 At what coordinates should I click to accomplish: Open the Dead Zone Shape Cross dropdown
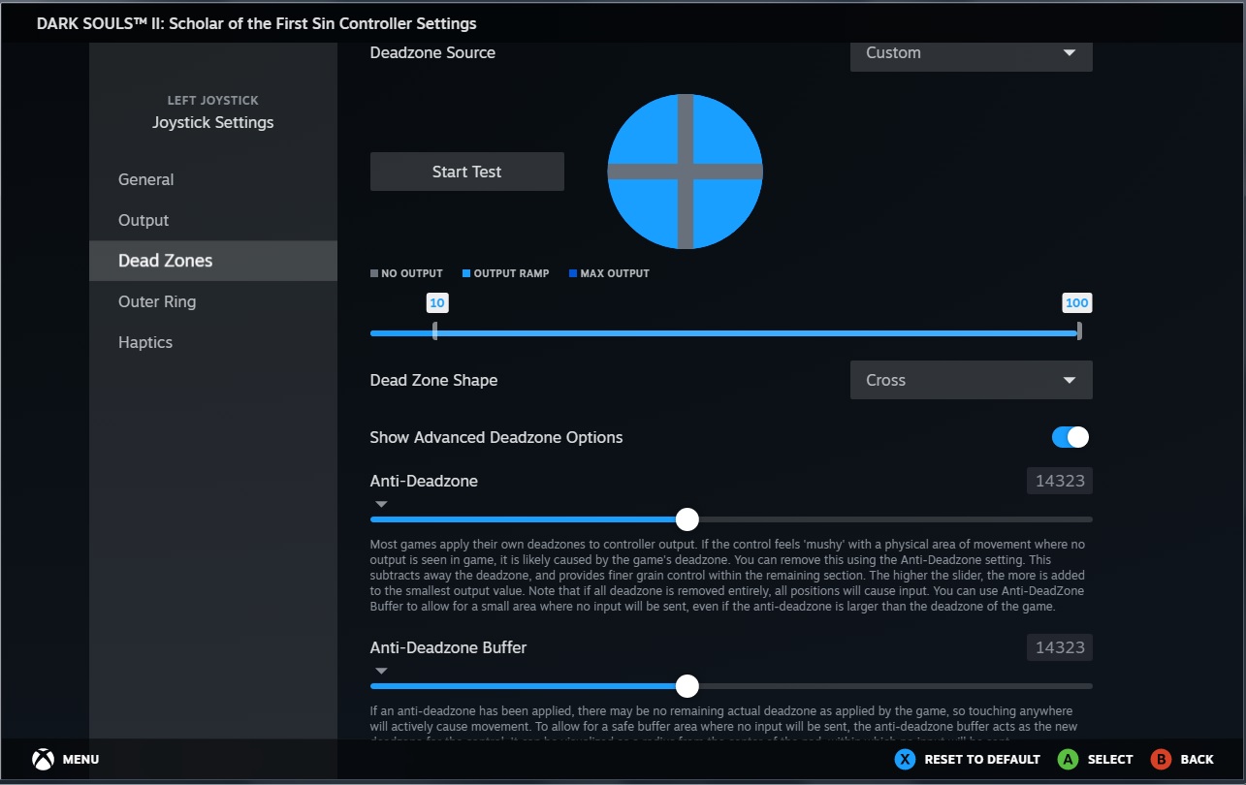[x=971, y=380]
